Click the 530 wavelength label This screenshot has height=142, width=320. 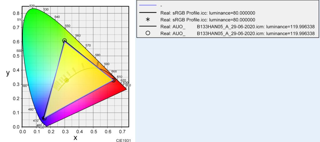[x=46, y=10]
